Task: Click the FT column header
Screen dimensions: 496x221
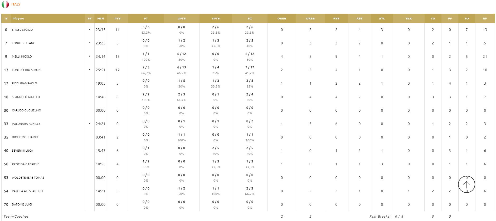Action: [x=146, y=18]
